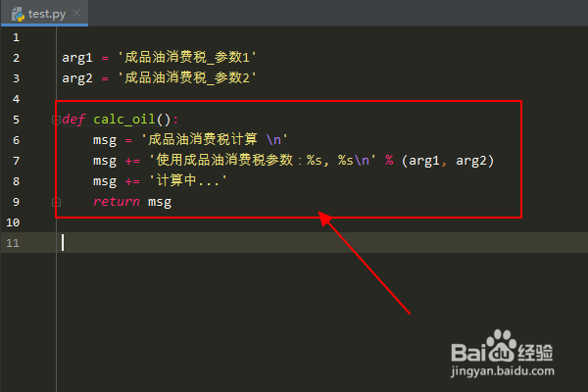Click the (arg1, arg2) tuple
588x392 pixels.
[x=448, y=161]
